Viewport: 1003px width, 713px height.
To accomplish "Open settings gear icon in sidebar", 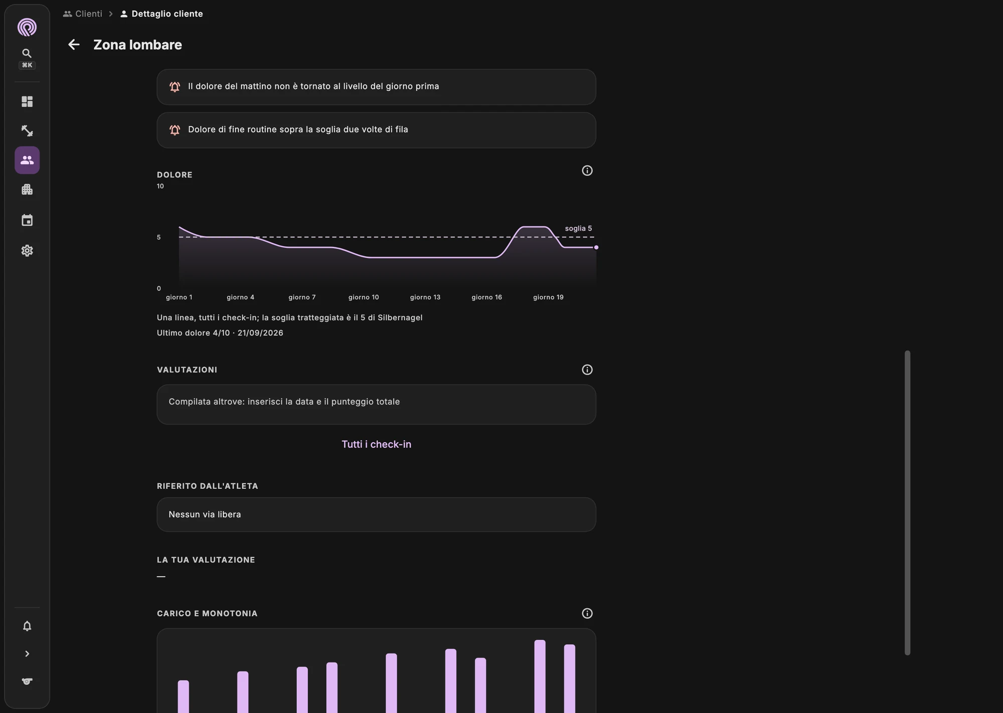I will [27, 251].
